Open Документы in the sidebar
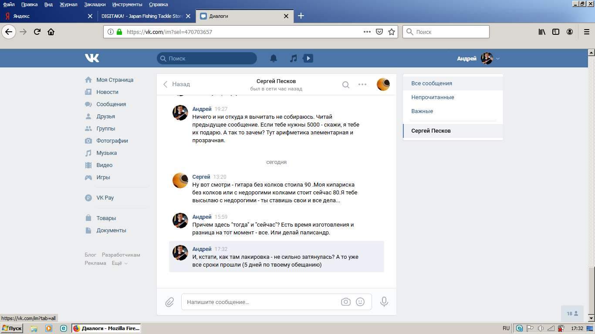595x334 pixels. point(112,230)
